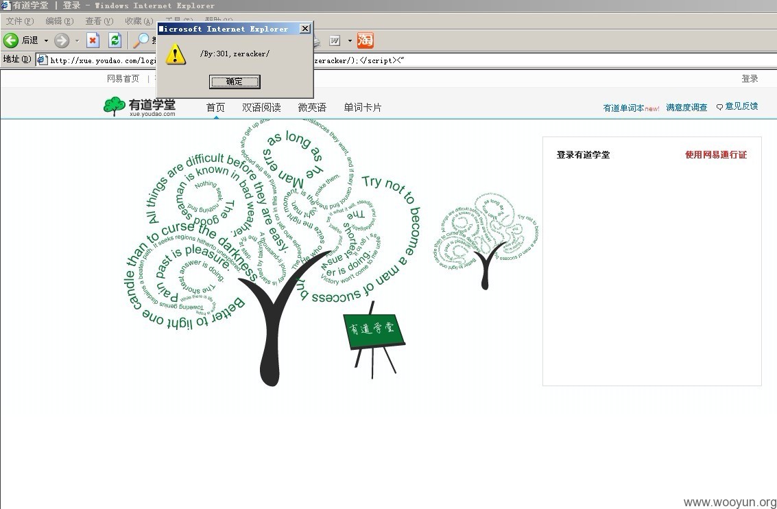Close the alert dialog with X

(305, 29)
